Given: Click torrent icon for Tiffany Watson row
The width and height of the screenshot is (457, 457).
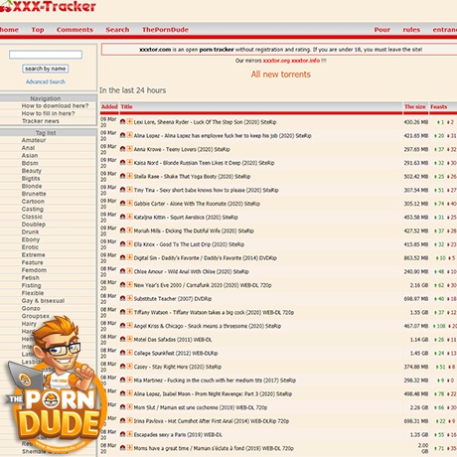Looking at the screenshot, I should click(122, 312).
